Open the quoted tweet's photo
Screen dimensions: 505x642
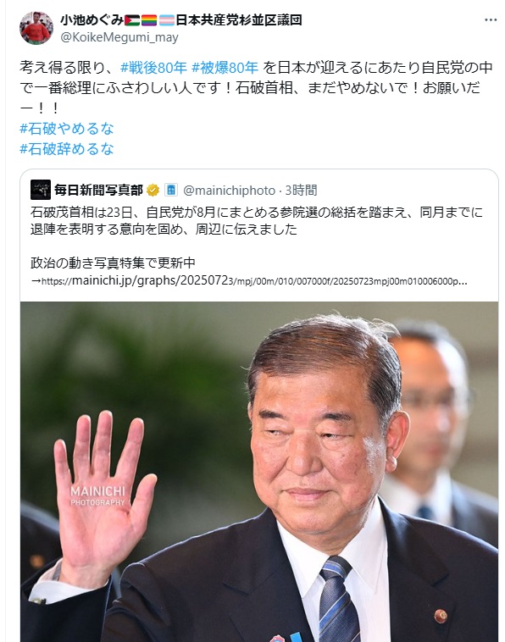point(259,472)
